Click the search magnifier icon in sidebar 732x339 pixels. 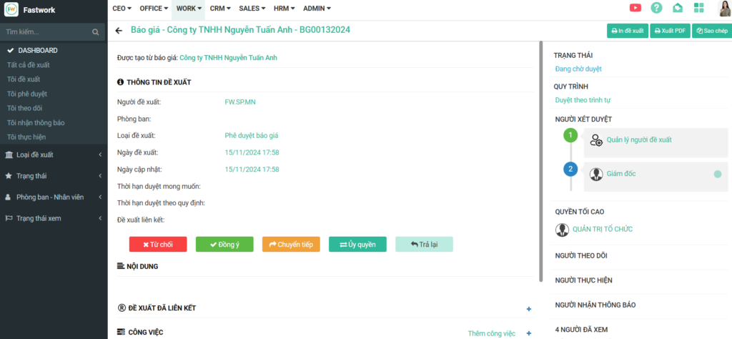coord(96,32)
